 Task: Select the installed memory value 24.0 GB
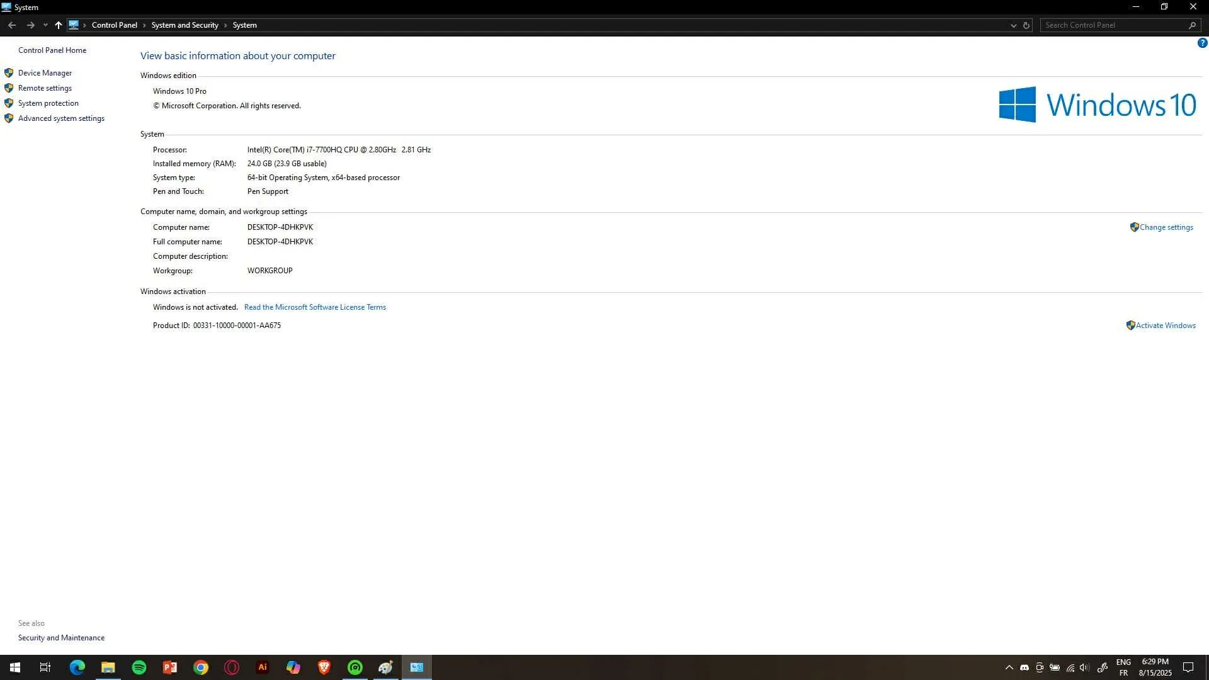coord(287,164)
